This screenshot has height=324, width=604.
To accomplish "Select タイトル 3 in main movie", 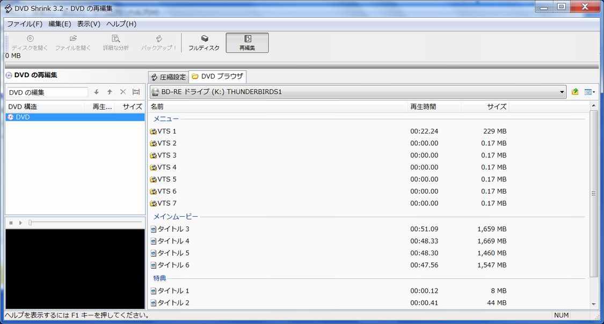I will (170, 229).
